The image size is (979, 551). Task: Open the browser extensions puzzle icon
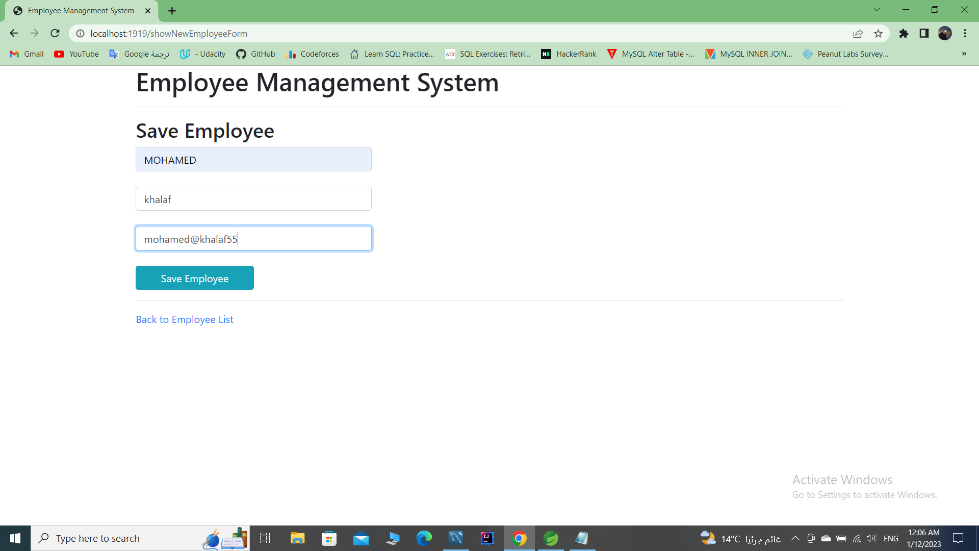pyautogui.click(x=904, y=33)
